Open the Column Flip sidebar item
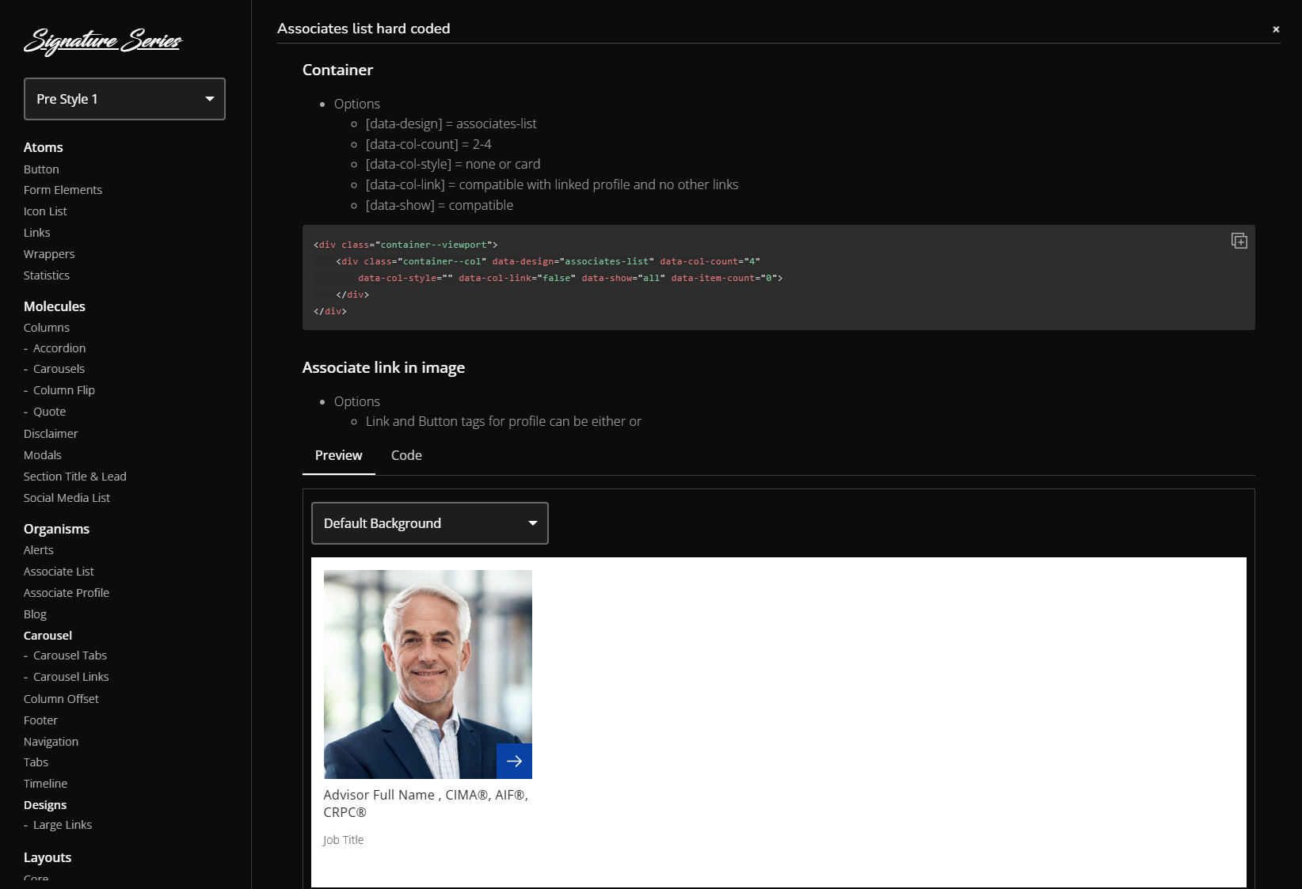This screenshot has width=1302, height=889. click(x=64, y=390)
